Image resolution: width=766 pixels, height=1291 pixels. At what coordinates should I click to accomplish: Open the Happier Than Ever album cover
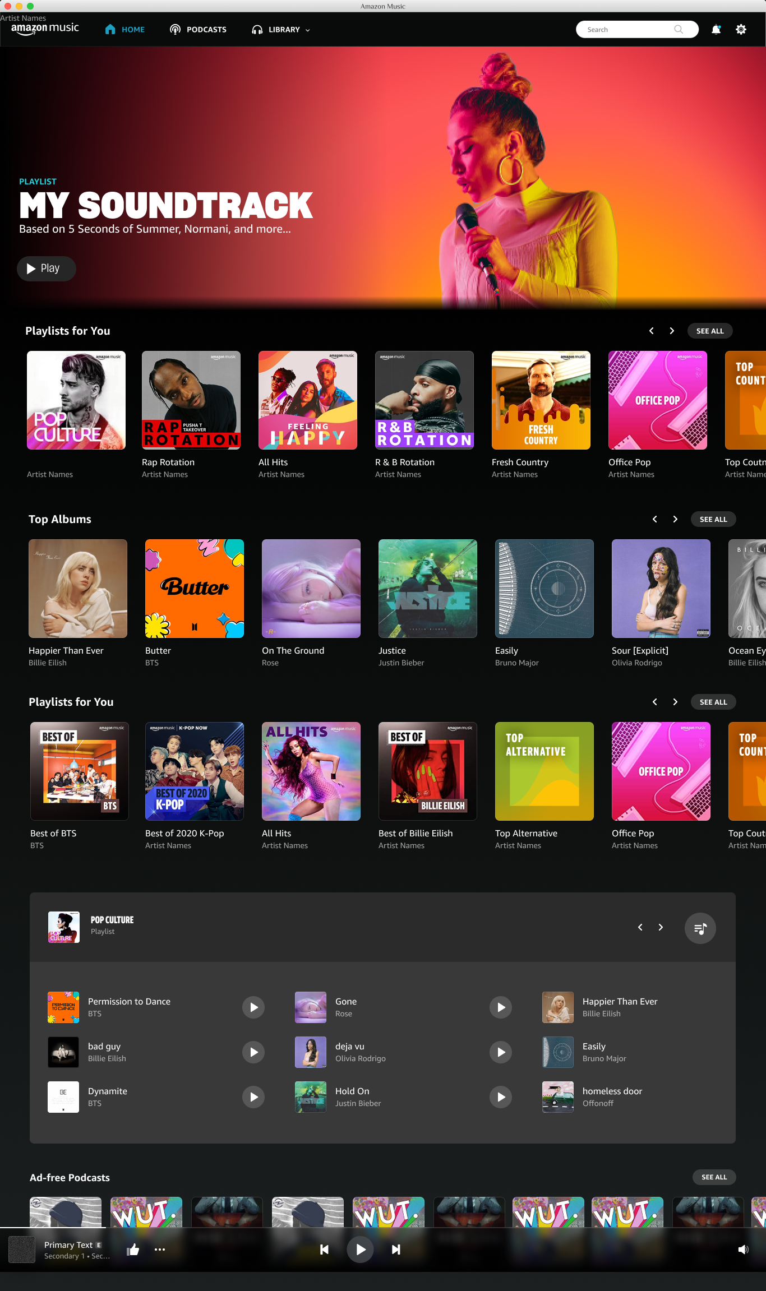click(x=78, y=589)
